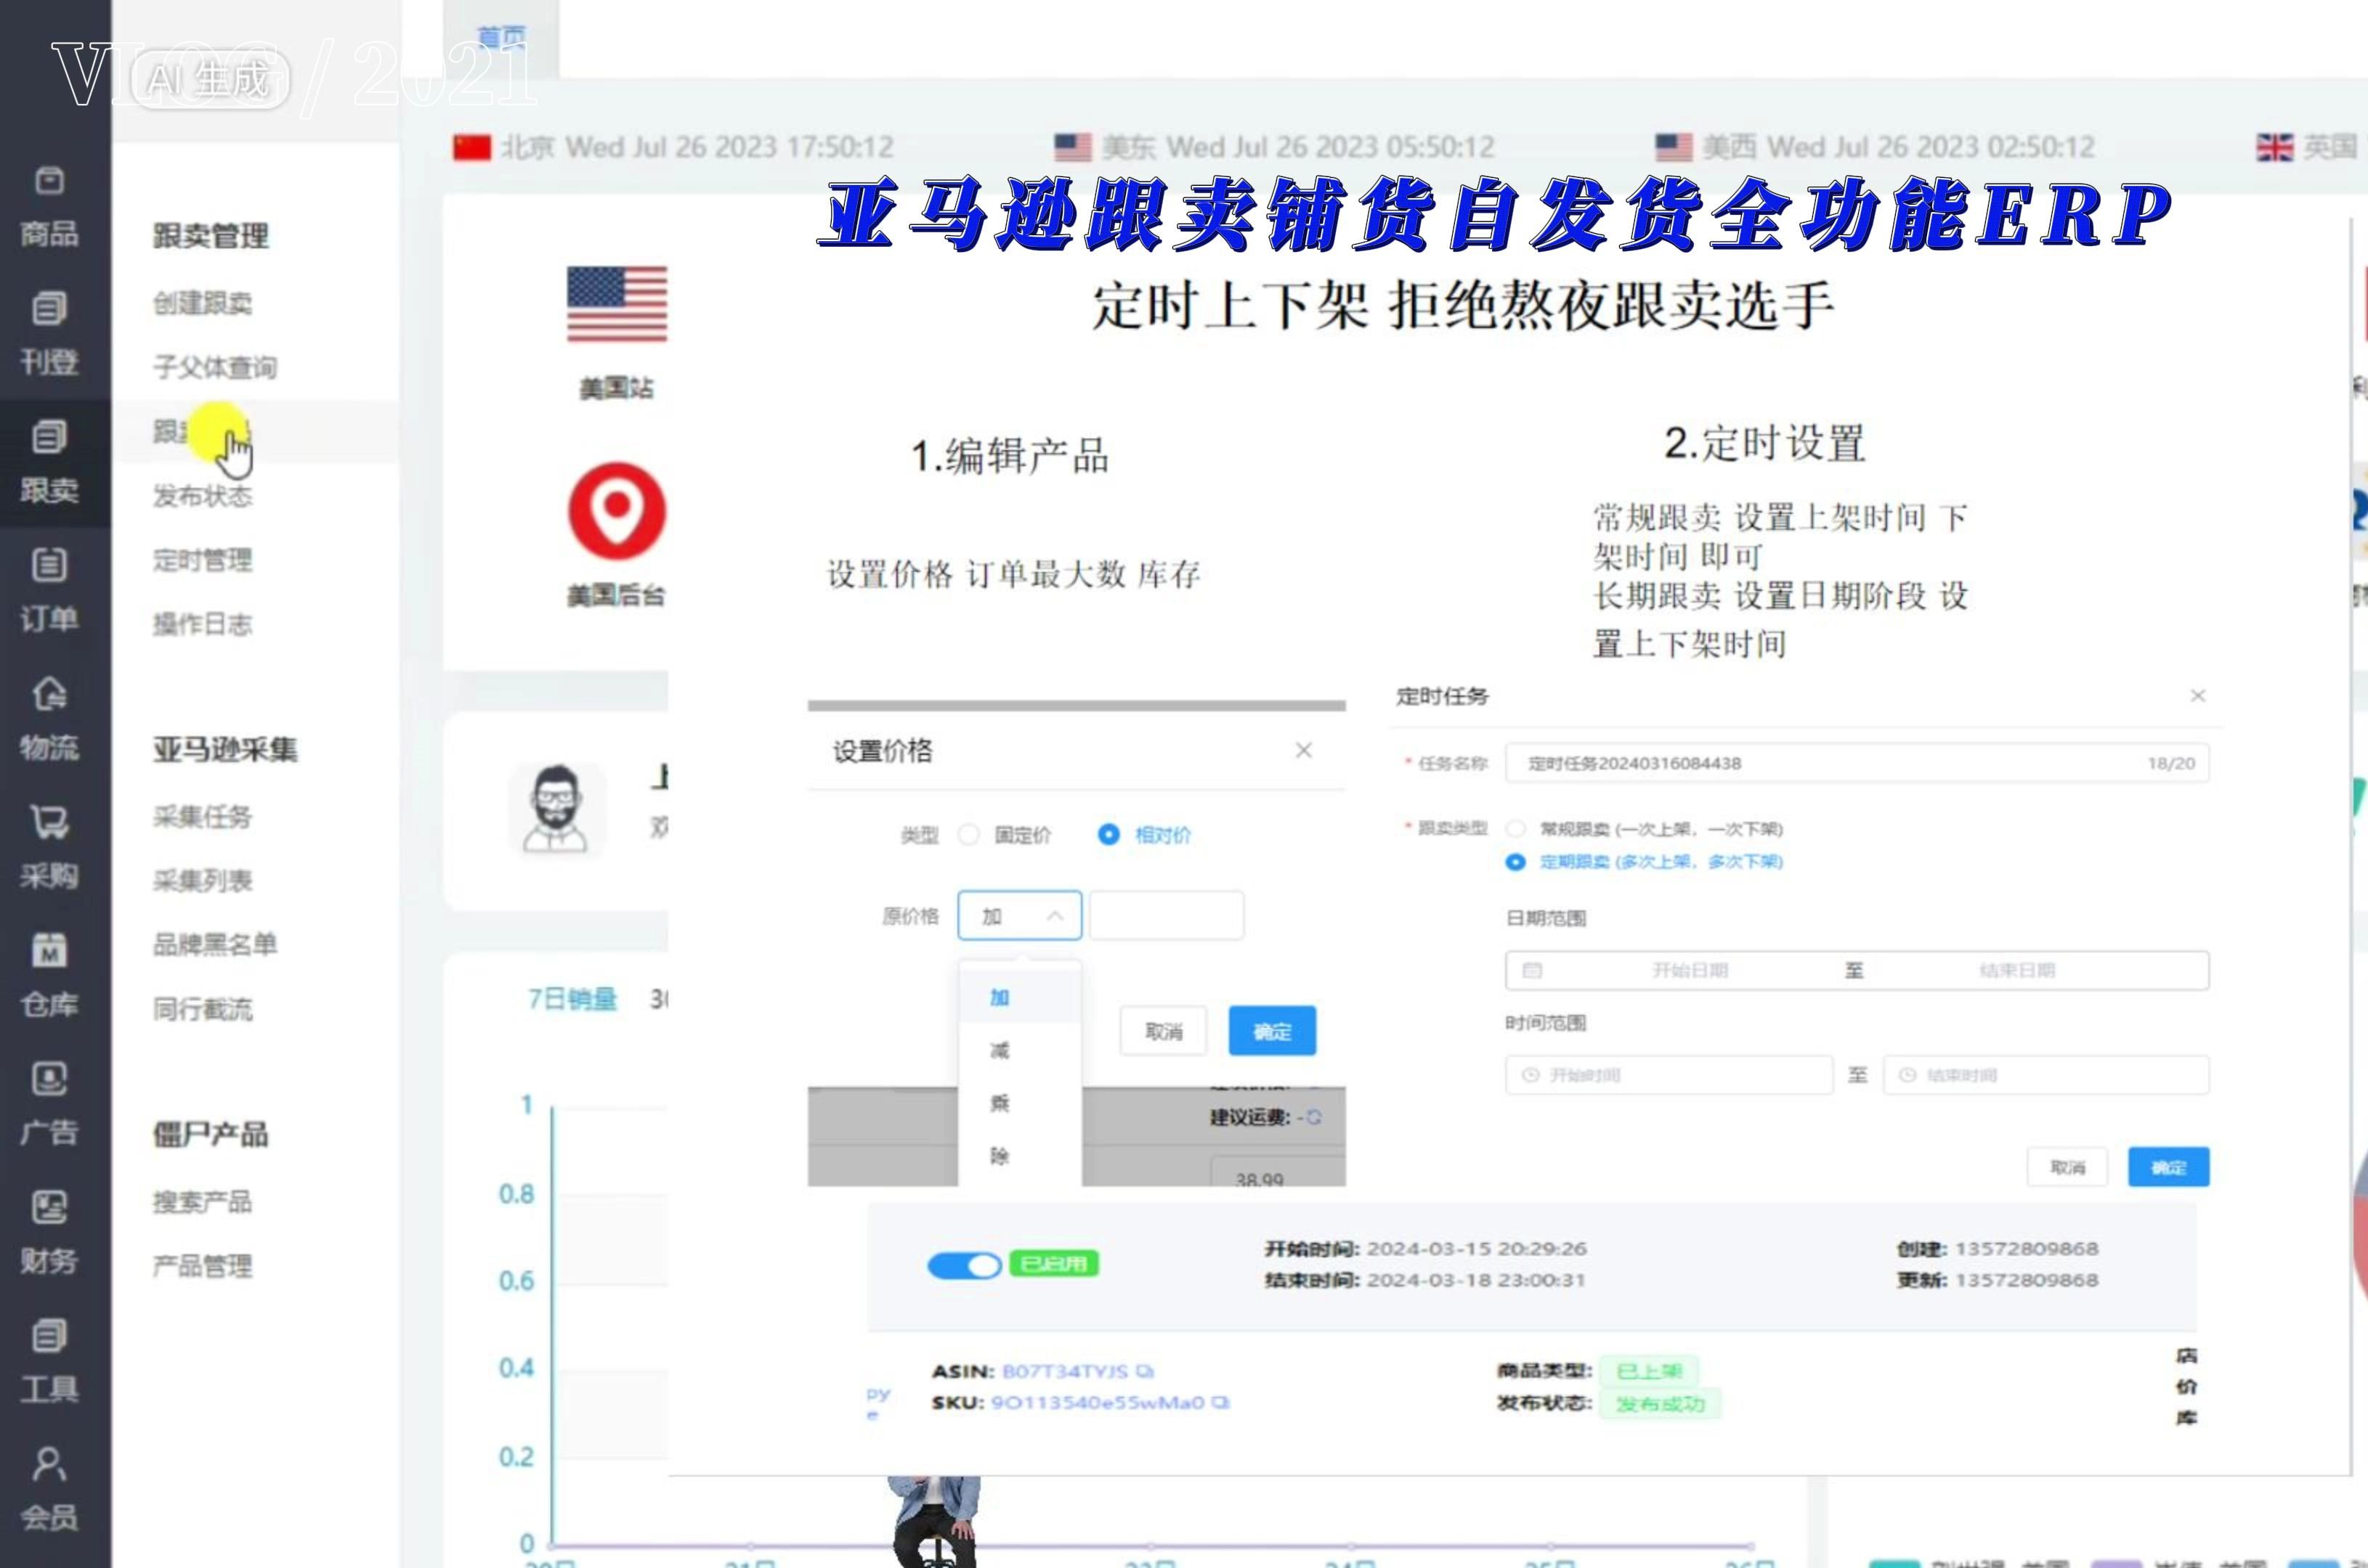Click the user avatar picture
Viewport: 2368px width, 1568px height.
[556, 809]
